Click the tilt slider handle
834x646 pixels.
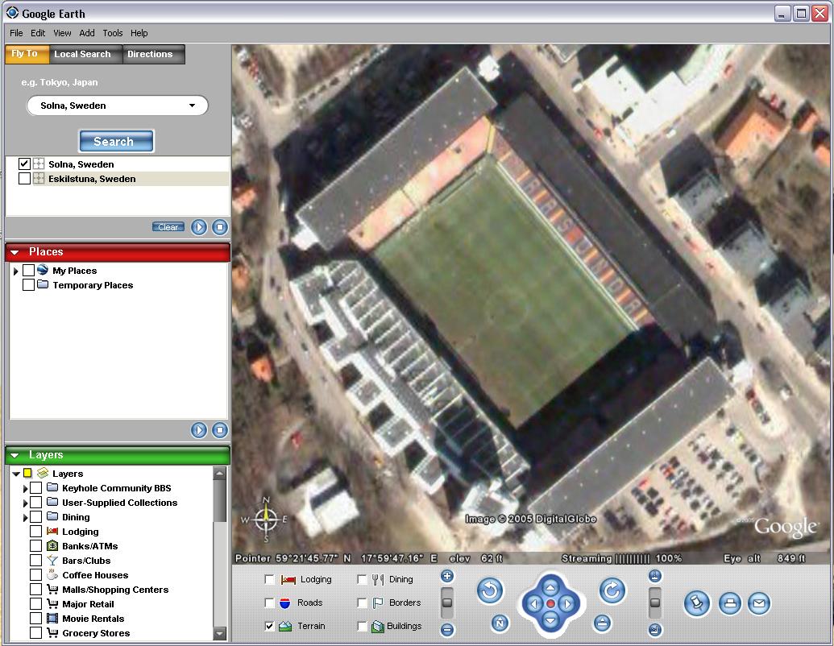(655, 603)
